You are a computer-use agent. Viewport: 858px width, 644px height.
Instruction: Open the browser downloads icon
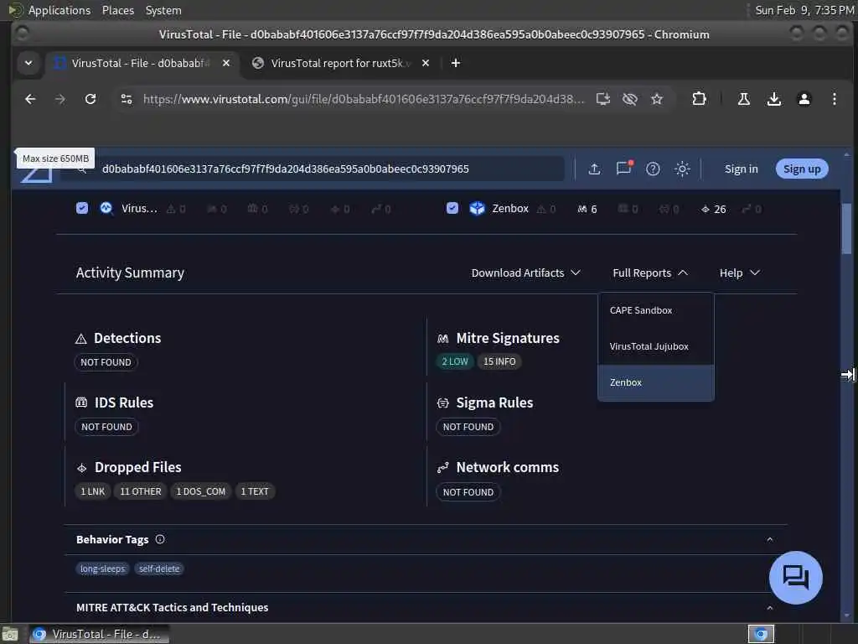coord(773,99)
